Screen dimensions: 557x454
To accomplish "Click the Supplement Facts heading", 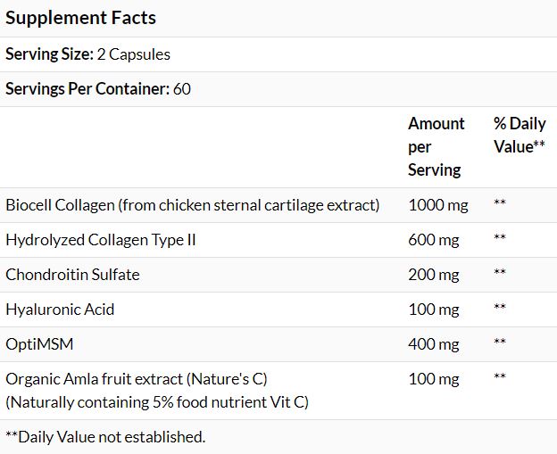I will point(80,18).
